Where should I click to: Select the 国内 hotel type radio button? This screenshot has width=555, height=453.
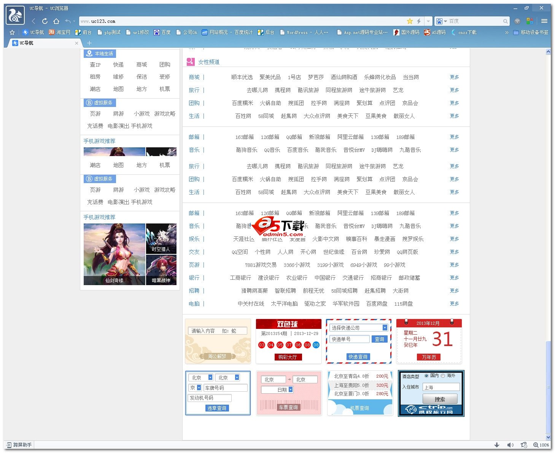point(426,376)
